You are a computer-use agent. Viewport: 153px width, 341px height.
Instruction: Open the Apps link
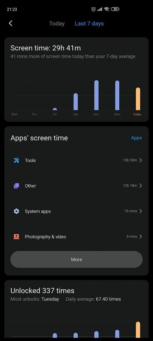pos(137,138)
